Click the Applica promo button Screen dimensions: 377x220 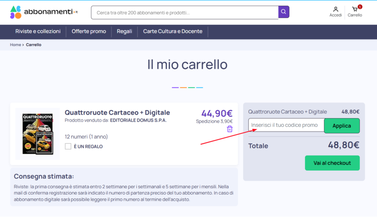click(x=342, y=126)
